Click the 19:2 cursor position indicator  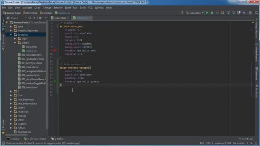202,143
